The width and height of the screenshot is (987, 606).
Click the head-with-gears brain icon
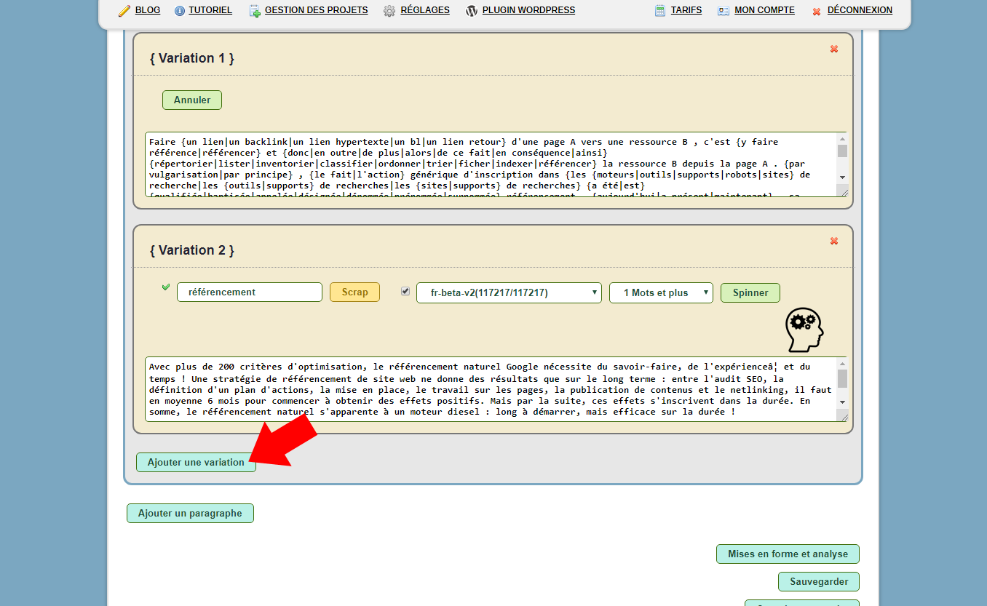tap(804, 330)
